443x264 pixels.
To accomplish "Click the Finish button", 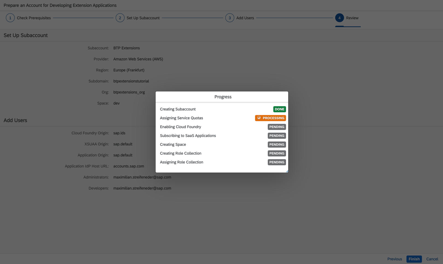I will (414, 259).
